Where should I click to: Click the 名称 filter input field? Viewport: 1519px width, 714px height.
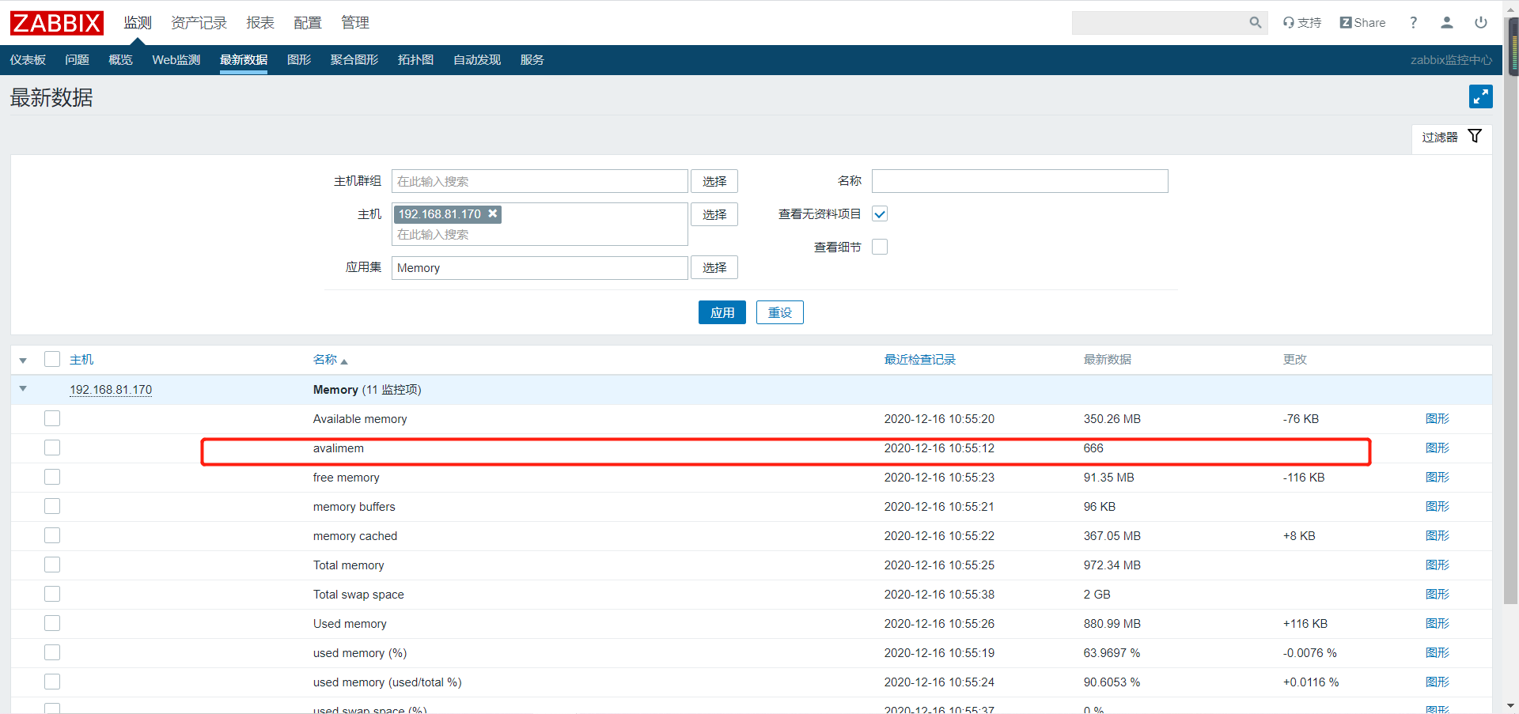(x=1020, y=181)
